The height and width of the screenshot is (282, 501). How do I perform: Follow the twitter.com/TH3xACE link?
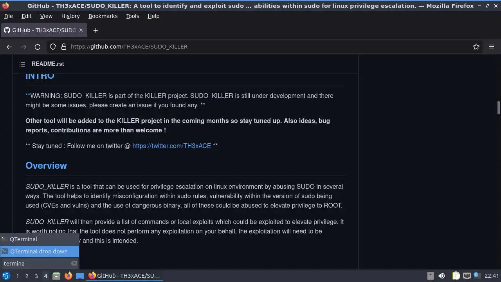click(x=171, y=146)
